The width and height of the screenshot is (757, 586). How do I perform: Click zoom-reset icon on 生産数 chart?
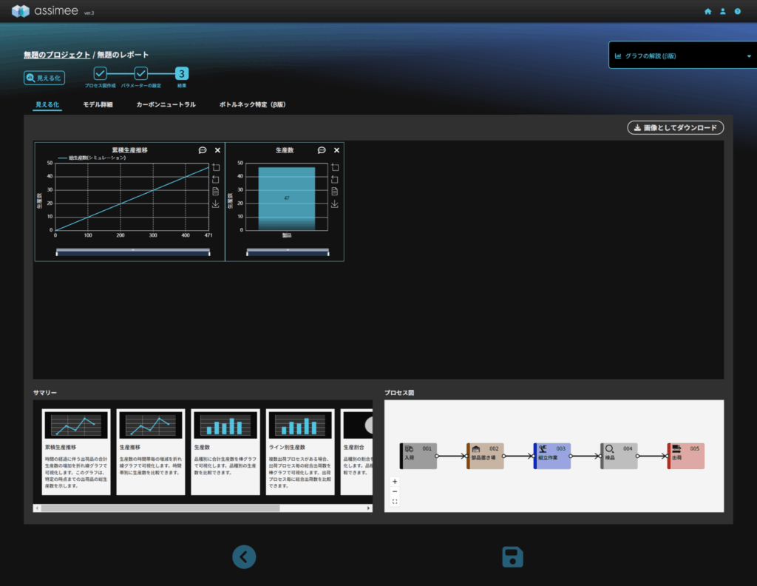click(x=334, y=179)
